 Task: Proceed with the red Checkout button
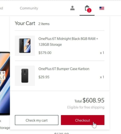tap(82, 120)
